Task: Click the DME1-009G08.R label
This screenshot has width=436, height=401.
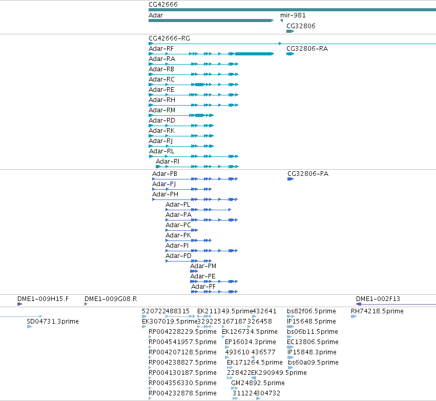Action: click(111, 299)
